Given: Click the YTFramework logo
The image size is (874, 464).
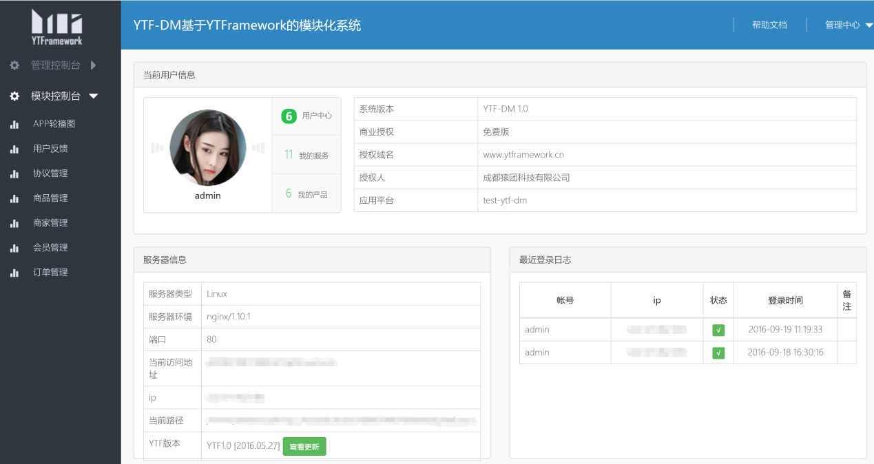Looking at the screenshot, I should pos(57,28).
